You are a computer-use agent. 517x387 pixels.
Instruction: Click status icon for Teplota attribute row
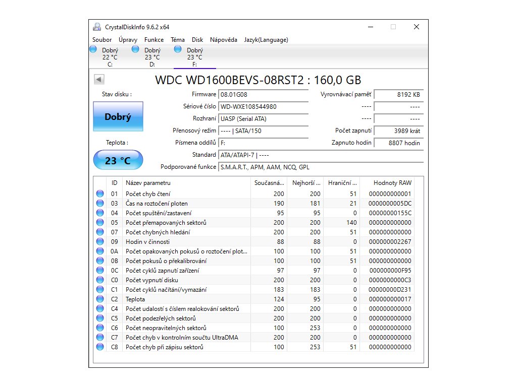[100, 299]
